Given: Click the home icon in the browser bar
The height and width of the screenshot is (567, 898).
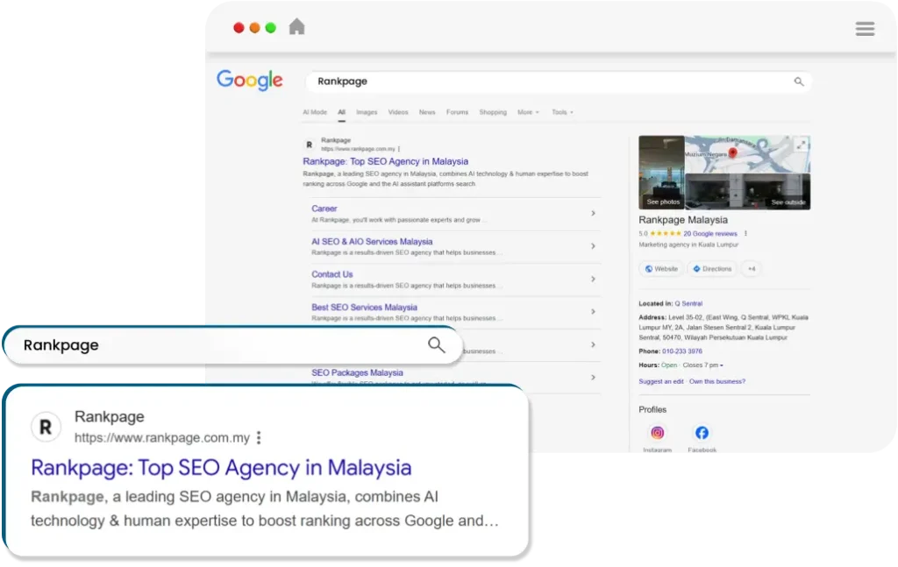Looking at the screenshot, I should coord(296,27).
